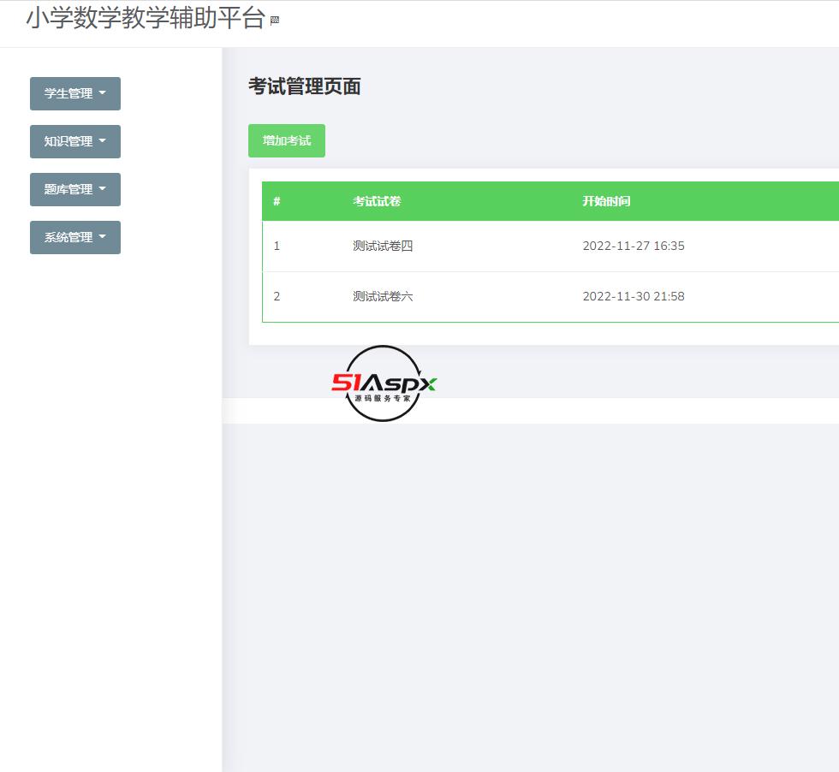The height and width of the screenshot is (772, 839).
Task: Click row number 2 in the exam table
Action: click(277, 296)
